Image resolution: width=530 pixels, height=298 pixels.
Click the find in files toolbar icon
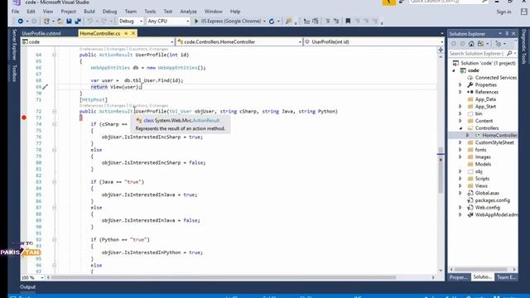[288, 22]
